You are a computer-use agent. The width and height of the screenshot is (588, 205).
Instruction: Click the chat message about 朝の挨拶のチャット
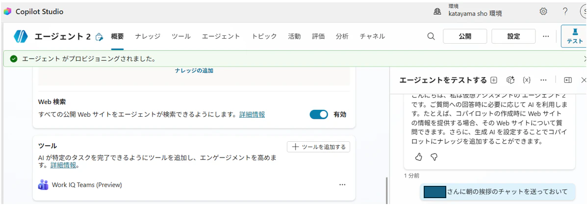coord(497,192)
